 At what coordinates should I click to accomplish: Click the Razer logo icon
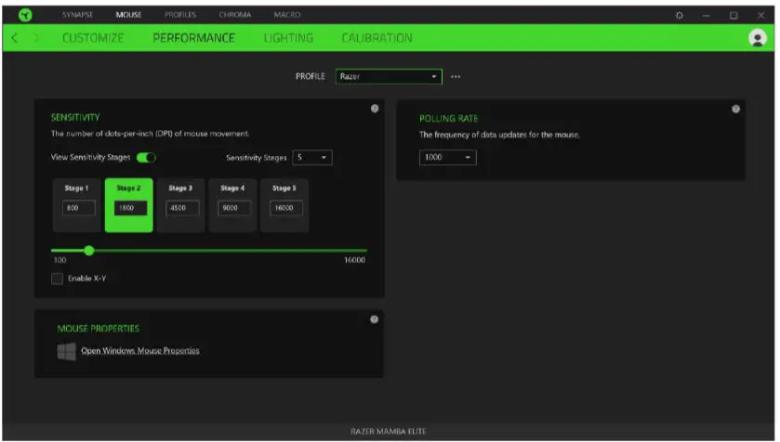(x=25, y=15)
